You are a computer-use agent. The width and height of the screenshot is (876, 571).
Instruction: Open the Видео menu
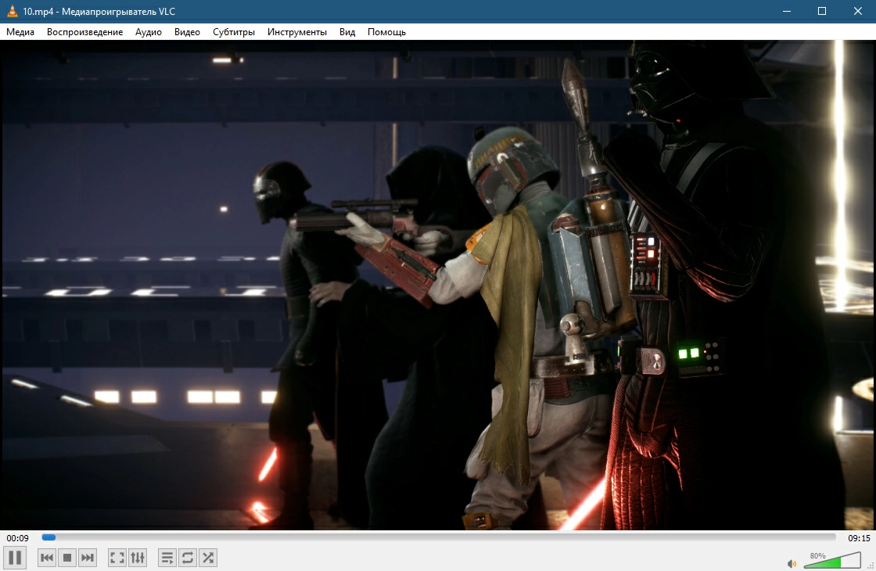tap(187, 32)
